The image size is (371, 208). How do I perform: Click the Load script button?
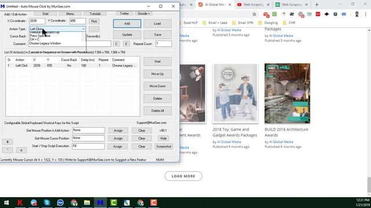click(157, 24)
